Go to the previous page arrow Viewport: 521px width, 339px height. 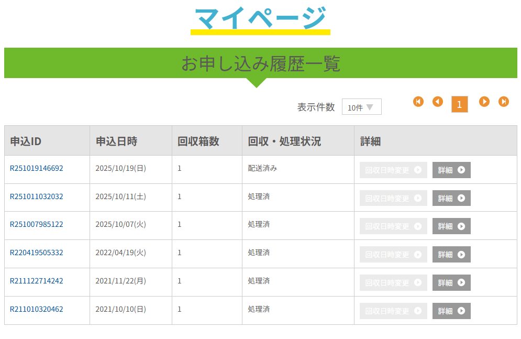point(438,102)
